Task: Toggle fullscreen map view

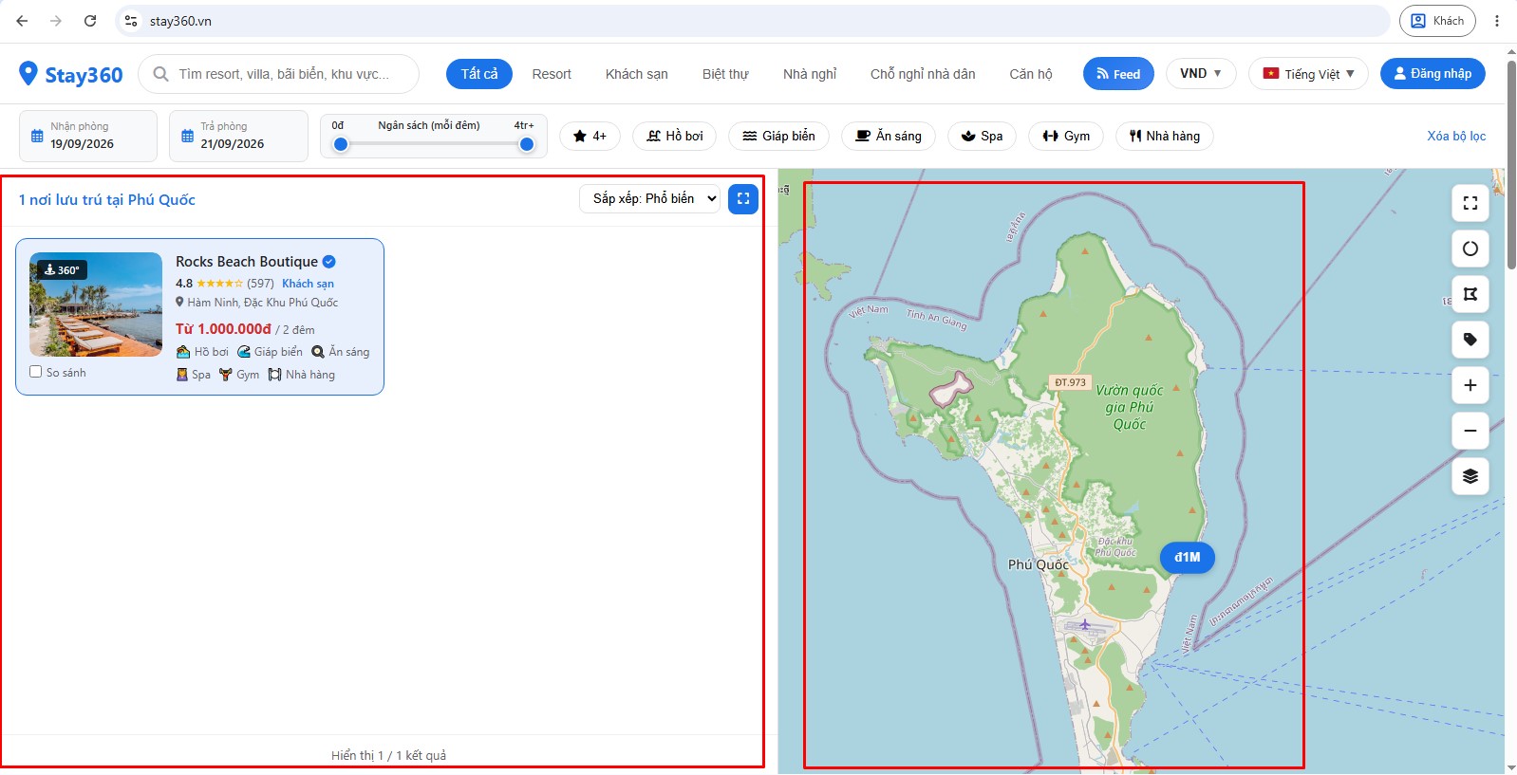Action: pyautogui.click(x=1470, y=203)
